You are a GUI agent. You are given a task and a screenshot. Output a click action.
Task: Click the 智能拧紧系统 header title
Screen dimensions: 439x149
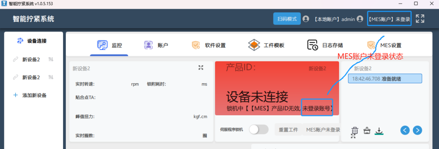click(x=34, y=19)
